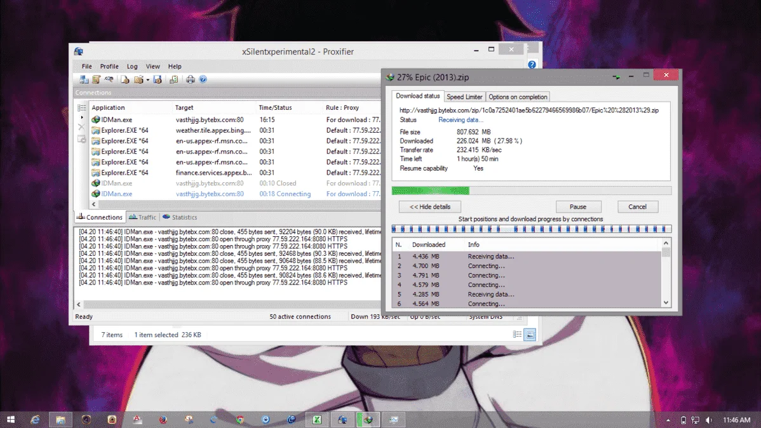Show hidden tray icons arrow
This screenshot has height=428, width=761.
668,420
